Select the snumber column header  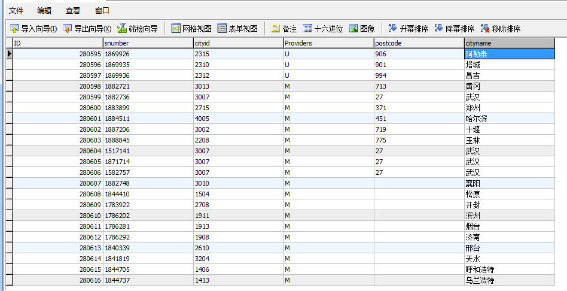point(148,43)
